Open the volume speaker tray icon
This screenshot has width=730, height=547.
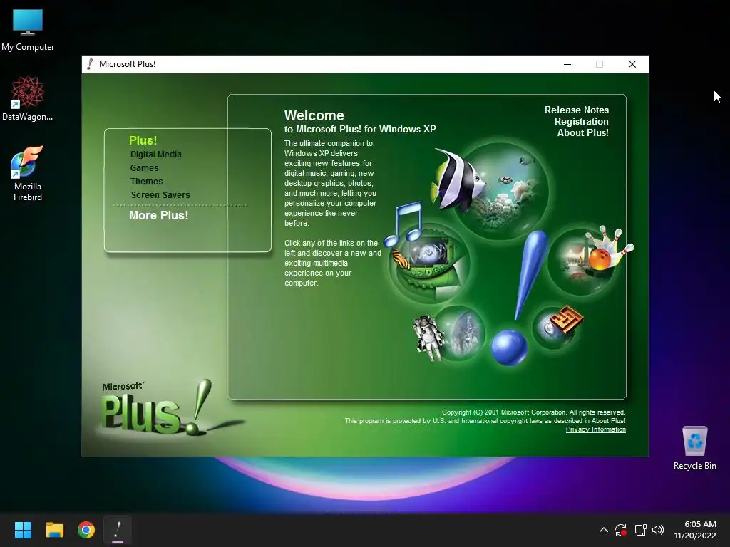[x=657, y=530]
